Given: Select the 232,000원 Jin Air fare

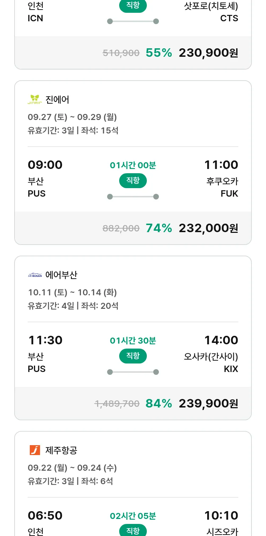Looking at the screenshot, I should pos(208,228).
